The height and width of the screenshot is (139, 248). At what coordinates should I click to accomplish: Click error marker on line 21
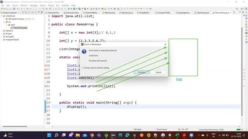coord(45,86)
